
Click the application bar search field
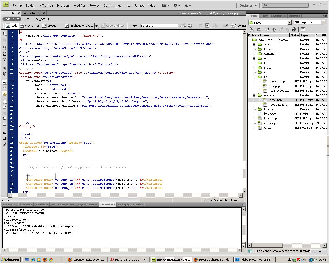coord(286,5)
